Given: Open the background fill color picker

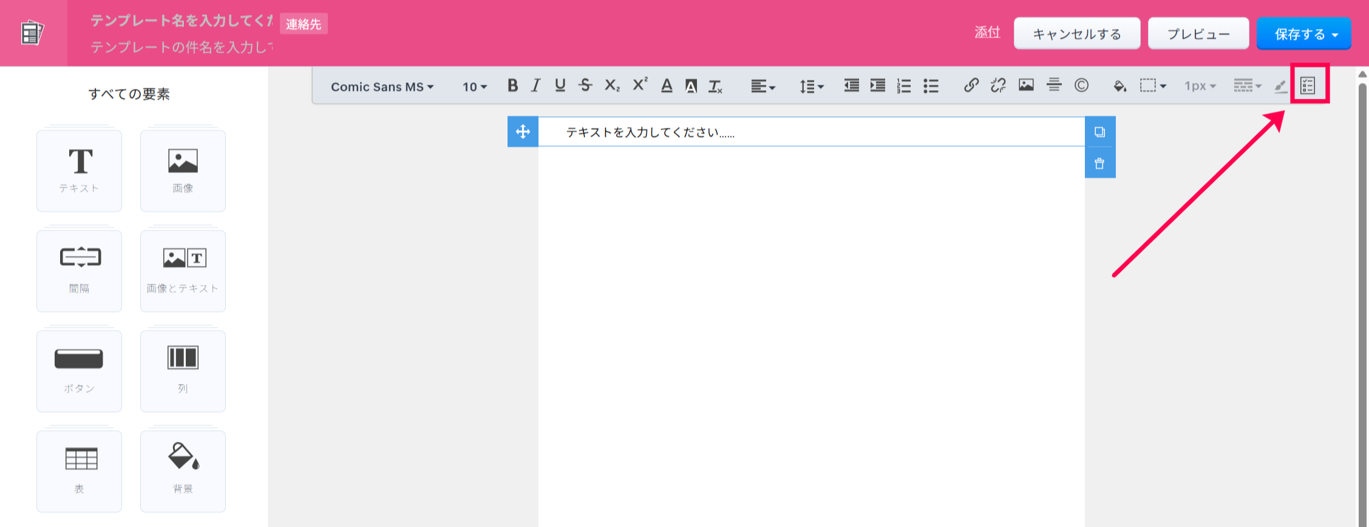Looking at the screenshot, I should point(1119,86).
